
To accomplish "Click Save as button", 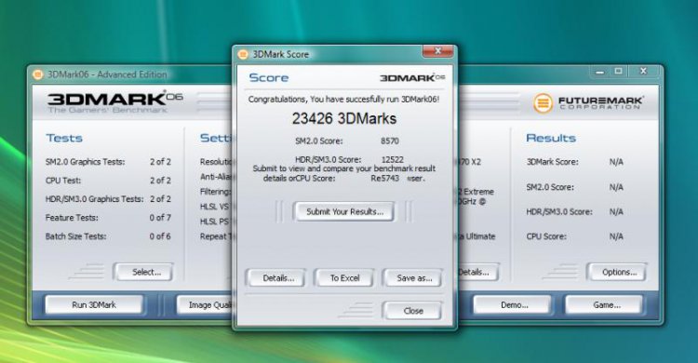I will click(412, 278).
